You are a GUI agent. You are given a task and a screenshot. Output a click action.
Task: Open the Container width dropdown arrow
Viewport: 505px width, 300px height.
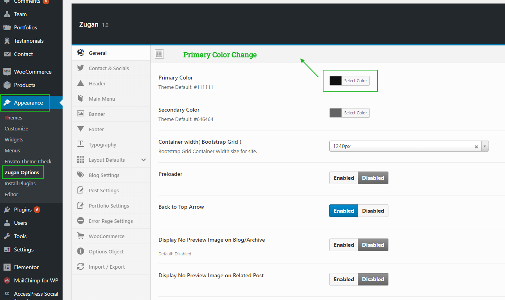pos(485,146)
